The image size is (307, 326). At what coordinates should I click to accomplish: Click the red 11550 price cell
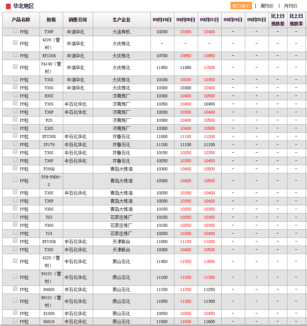point(185,261)
